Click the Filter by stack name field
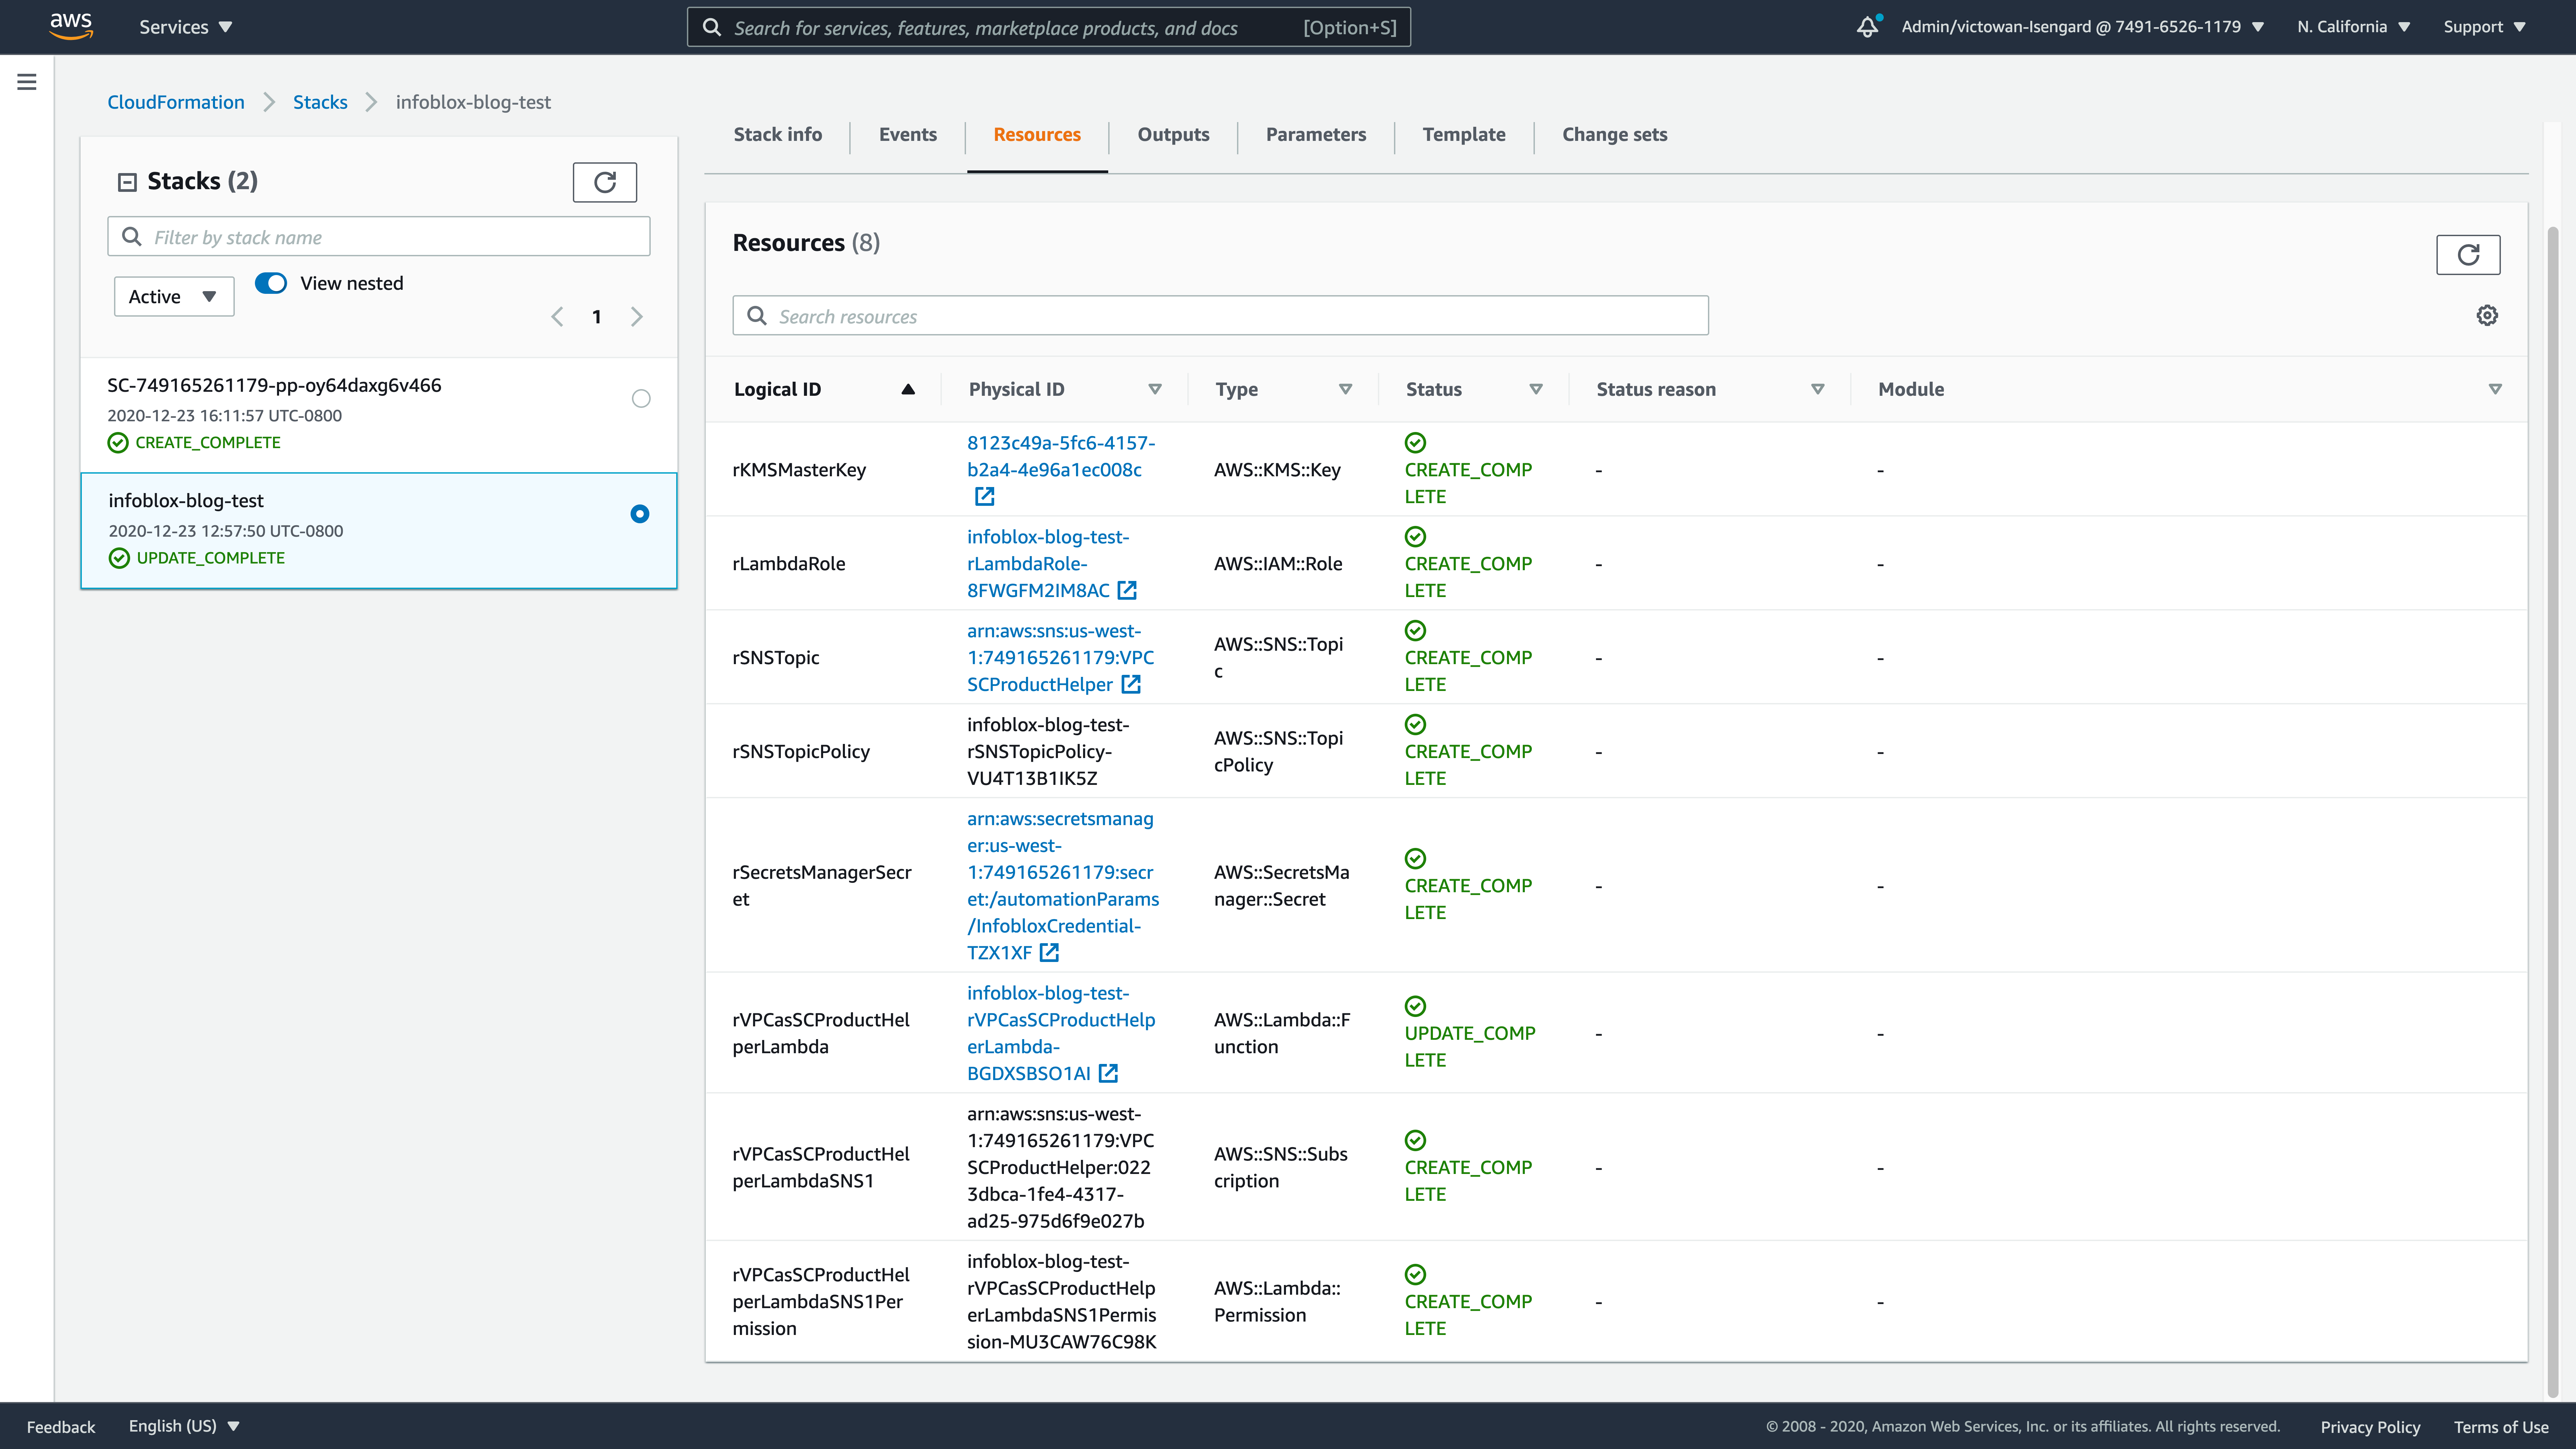2576x1449 pixels. 379,237
